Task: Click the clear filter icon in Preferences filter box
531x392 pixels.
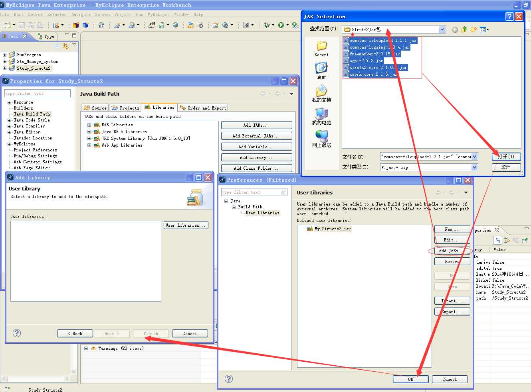Action: click(x=283, y=192)
